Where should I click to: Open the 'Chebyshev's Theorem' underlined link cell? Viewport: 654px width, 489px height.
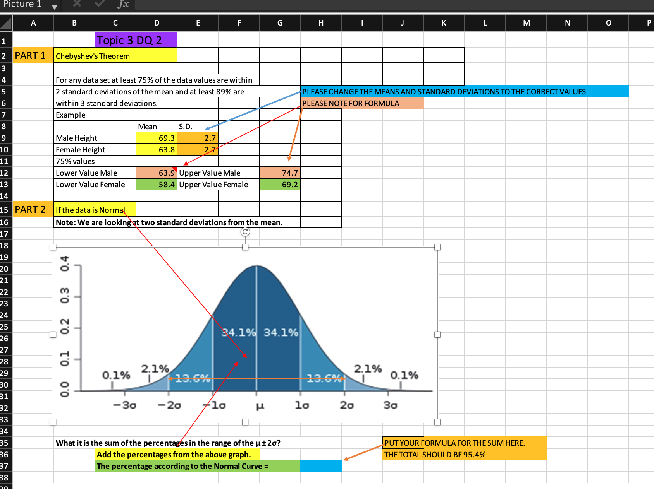[115, 55]
